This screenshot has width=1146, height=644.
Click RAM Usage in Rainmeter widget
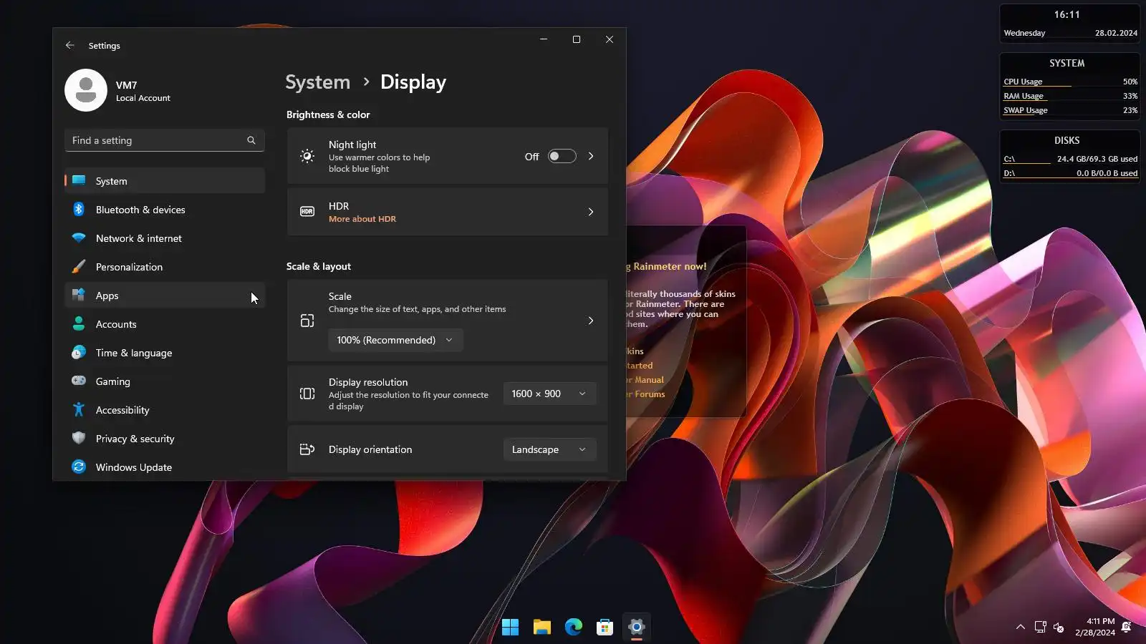tap(1024, 96)
